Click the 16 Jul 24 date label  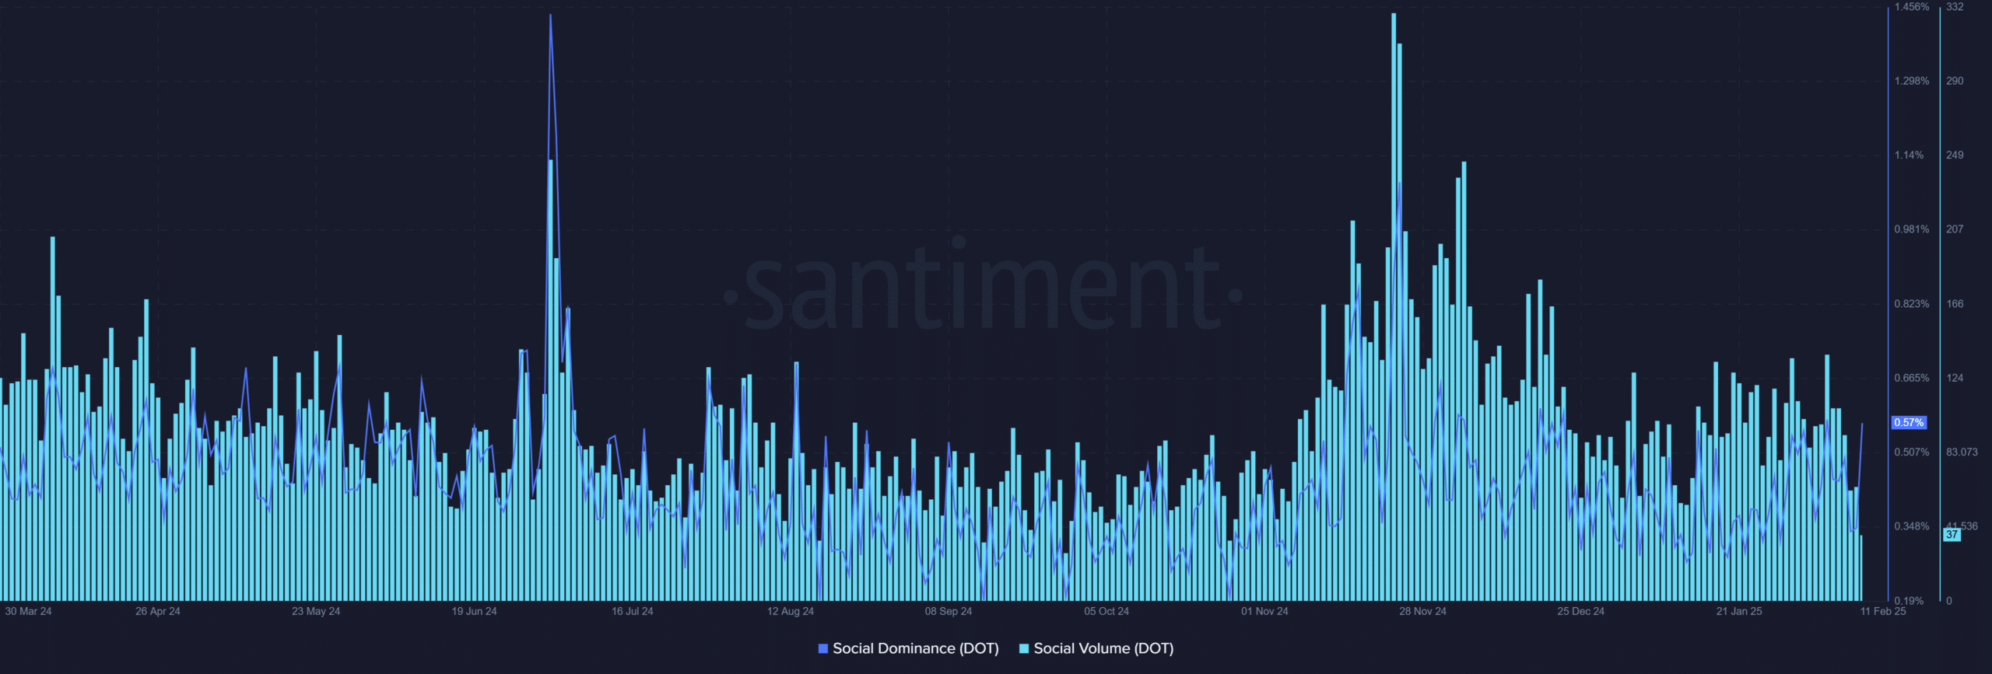click(x=632, y=611)
